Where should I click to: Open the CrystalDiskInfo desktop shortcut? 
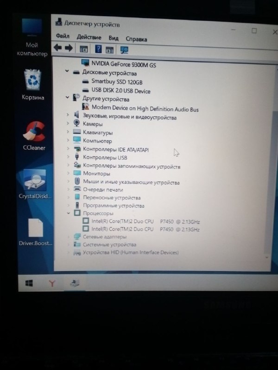point(34,184)
